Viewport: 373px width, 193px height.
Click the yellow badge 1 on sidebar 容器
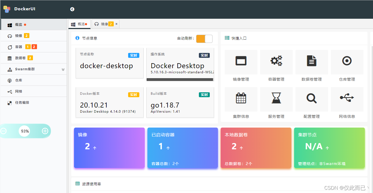[28, 47]
